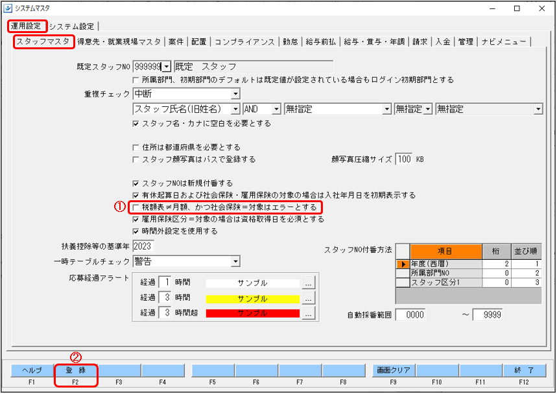Expand the スタッフ氏名(旧姓名) dropdown
Screen dimensions: 557x394
point(235,110)
